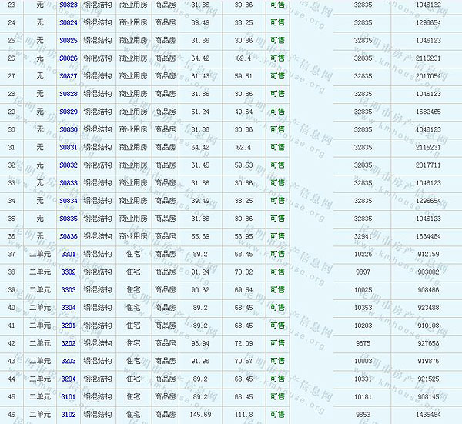Viewport: 462px width, 424px height.
Task: Click room link 3101
Action: (x=68, y=397)
